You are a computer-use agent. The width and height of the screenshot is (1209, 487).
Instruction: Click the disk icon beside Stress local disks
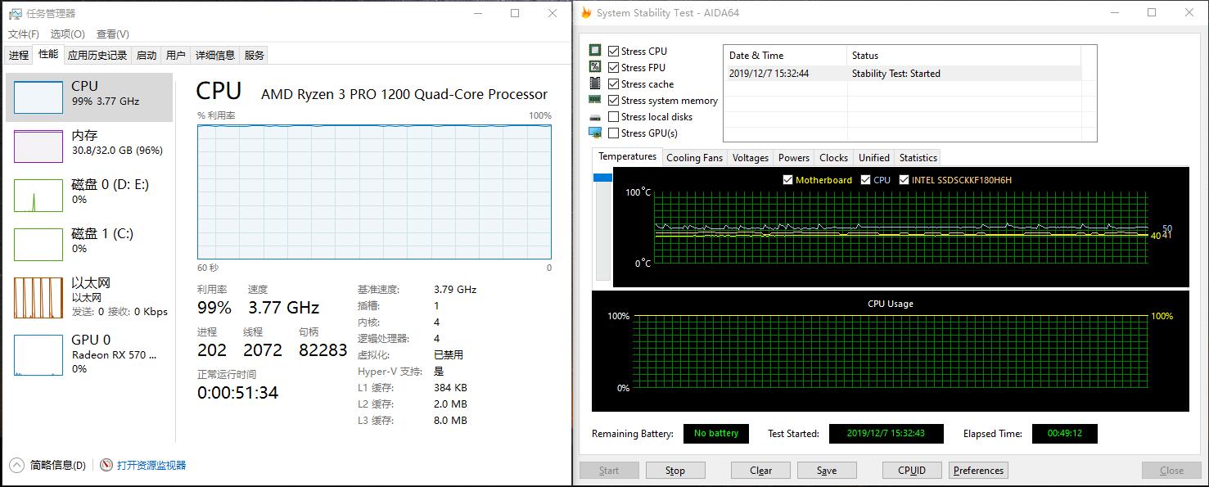point(595,117)
